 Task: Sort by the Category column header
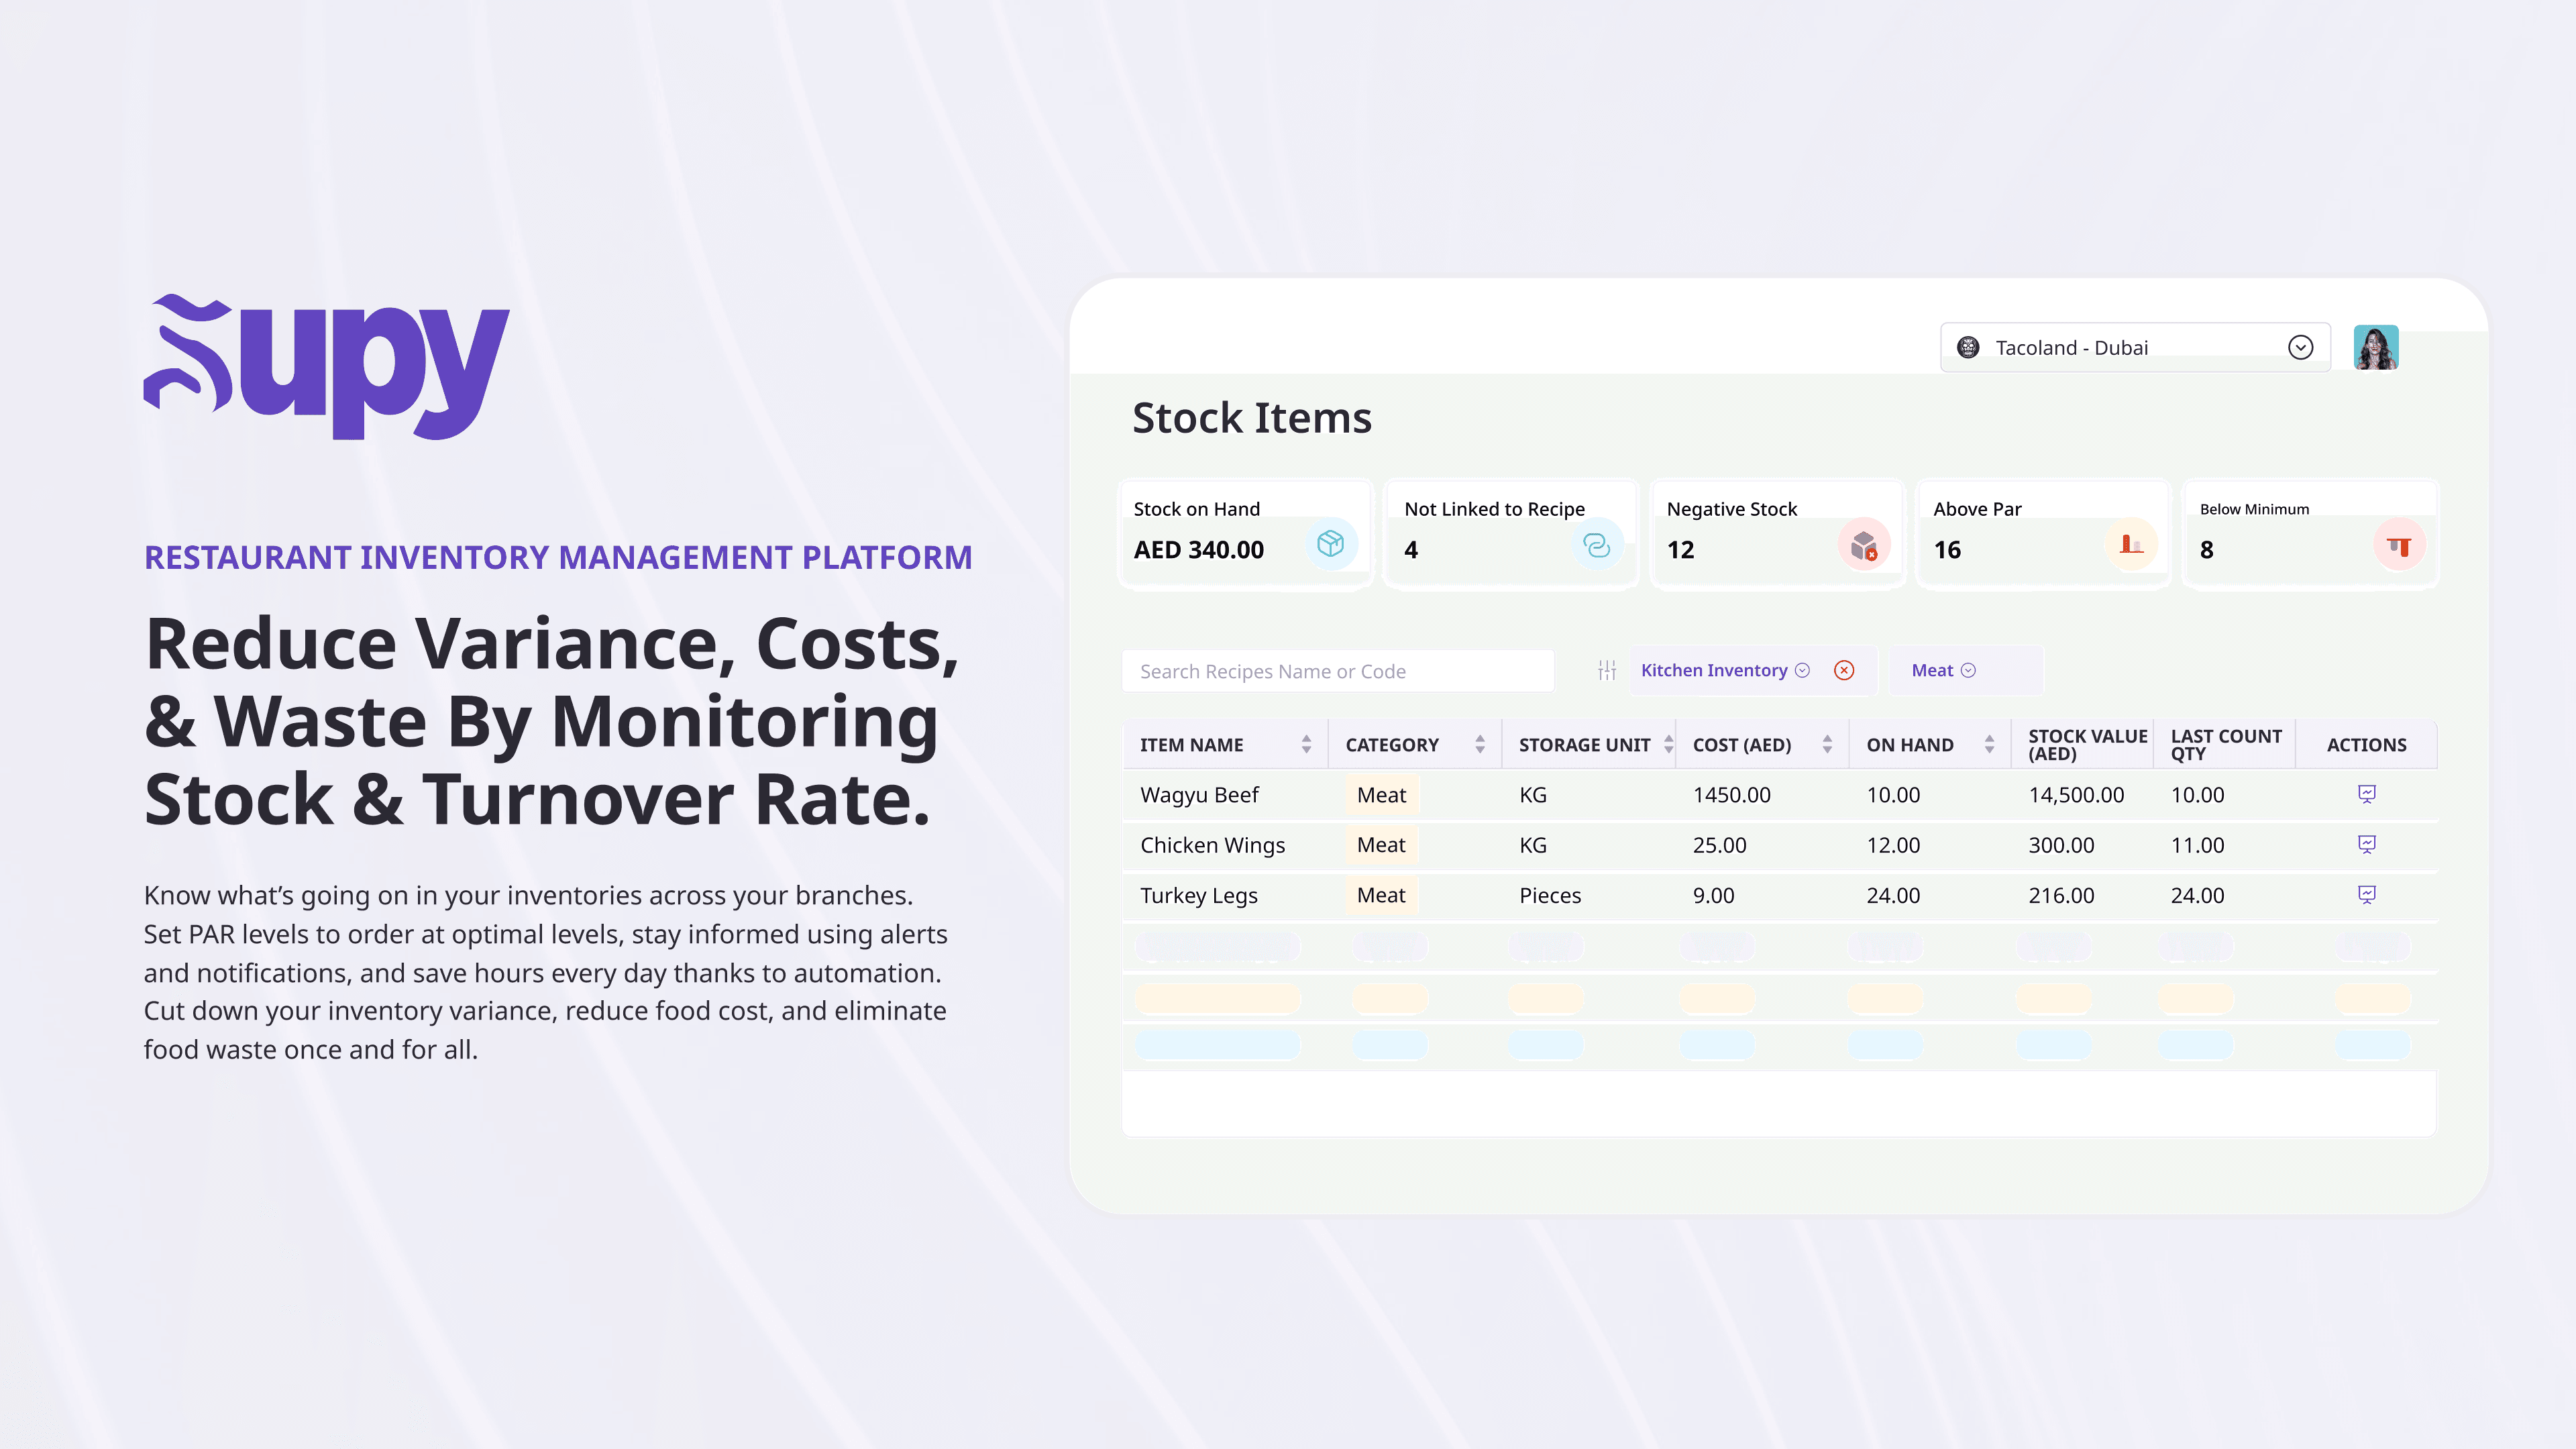(x=1480, y=744)
